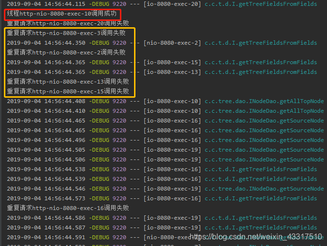
Task: Click the exec-19 line at 14:56:44.587
Action: [x=162, y=228]
